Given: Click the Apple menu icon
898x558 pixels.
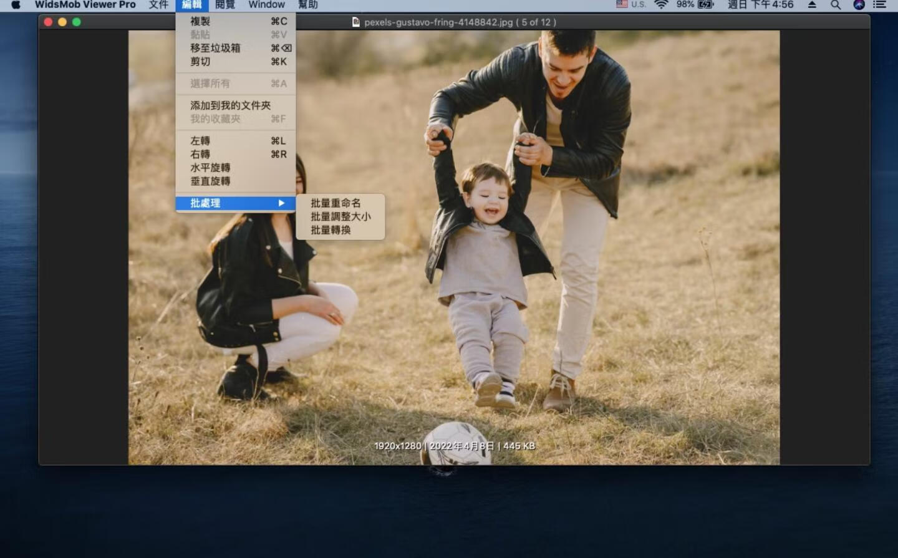Looking at the screenshot, I should click(16, 5).
